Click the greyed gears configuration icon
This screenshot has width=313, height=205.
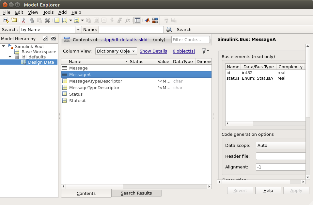tap(88, 20)
